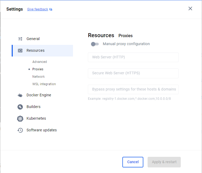Image resolution: width=202 pixels, height=173 pixels.
Task: Close the Settings dialog with X
Action: (x=190, y=9)
